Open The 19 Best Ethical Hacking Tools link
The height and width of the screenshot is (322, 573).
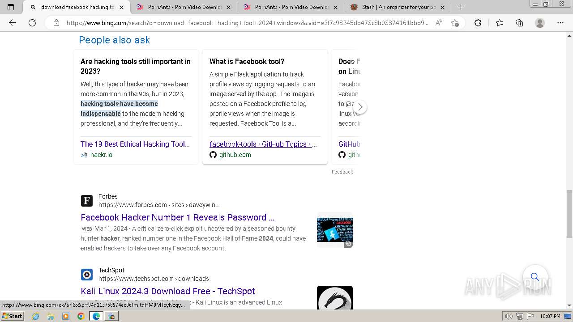pos(135,144)
